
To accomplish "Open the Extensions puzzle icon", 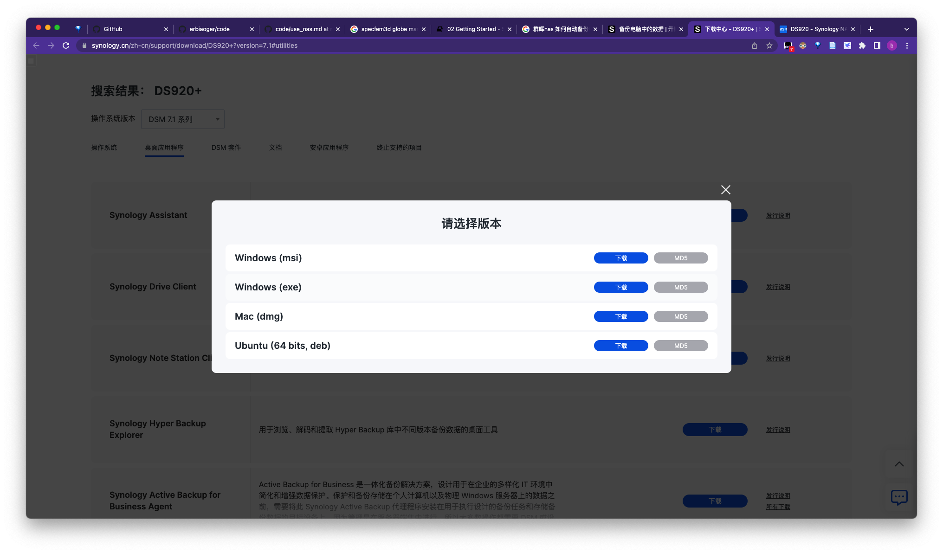I will pyautogui.click(x=862, y=45).
